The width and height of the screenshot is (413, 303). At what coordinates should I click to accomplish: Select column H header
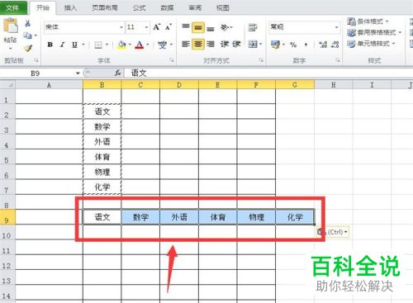click(x=333, y=85)
